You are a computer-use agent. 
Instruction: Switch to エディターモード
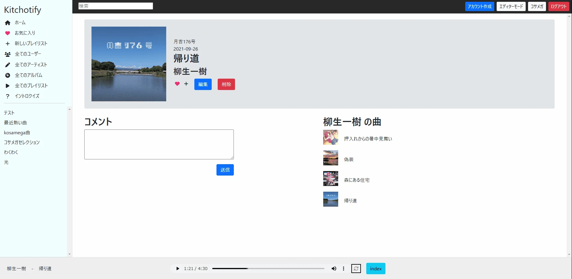(511, 7)
